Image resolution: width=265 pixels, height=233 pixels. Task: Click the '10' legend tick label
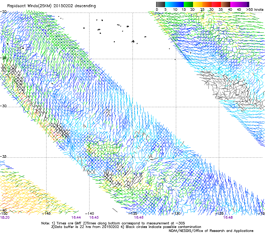[x=175, y=10]
